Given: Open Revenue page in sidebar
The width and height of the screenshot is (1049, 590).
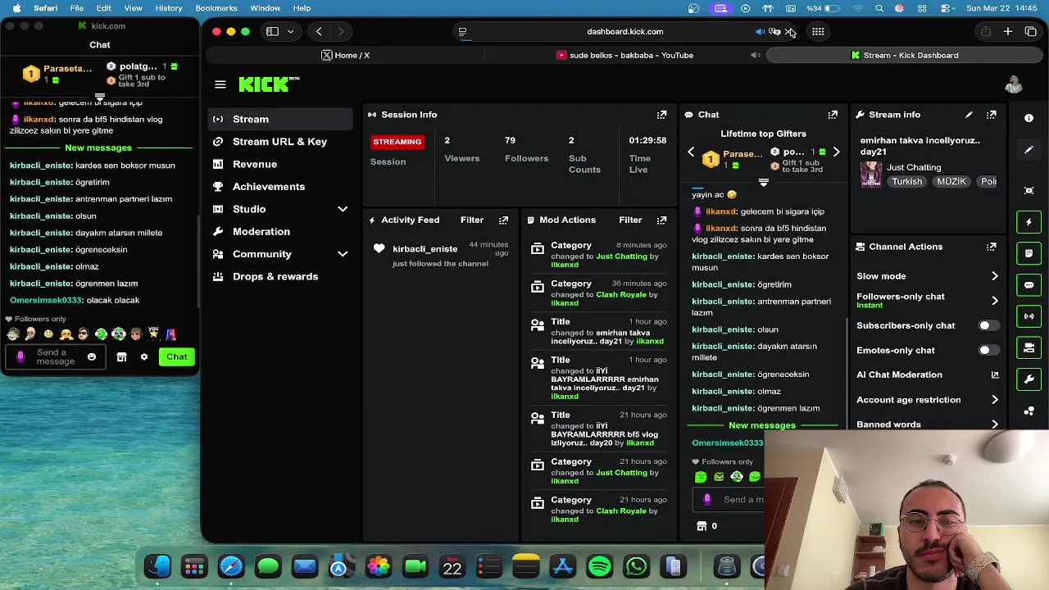Looking at the screenshot, I should tap(280, 164).
